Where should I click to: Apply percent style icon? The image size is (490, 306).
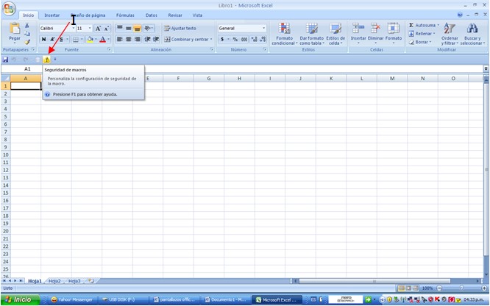click(x=235, y=40)
